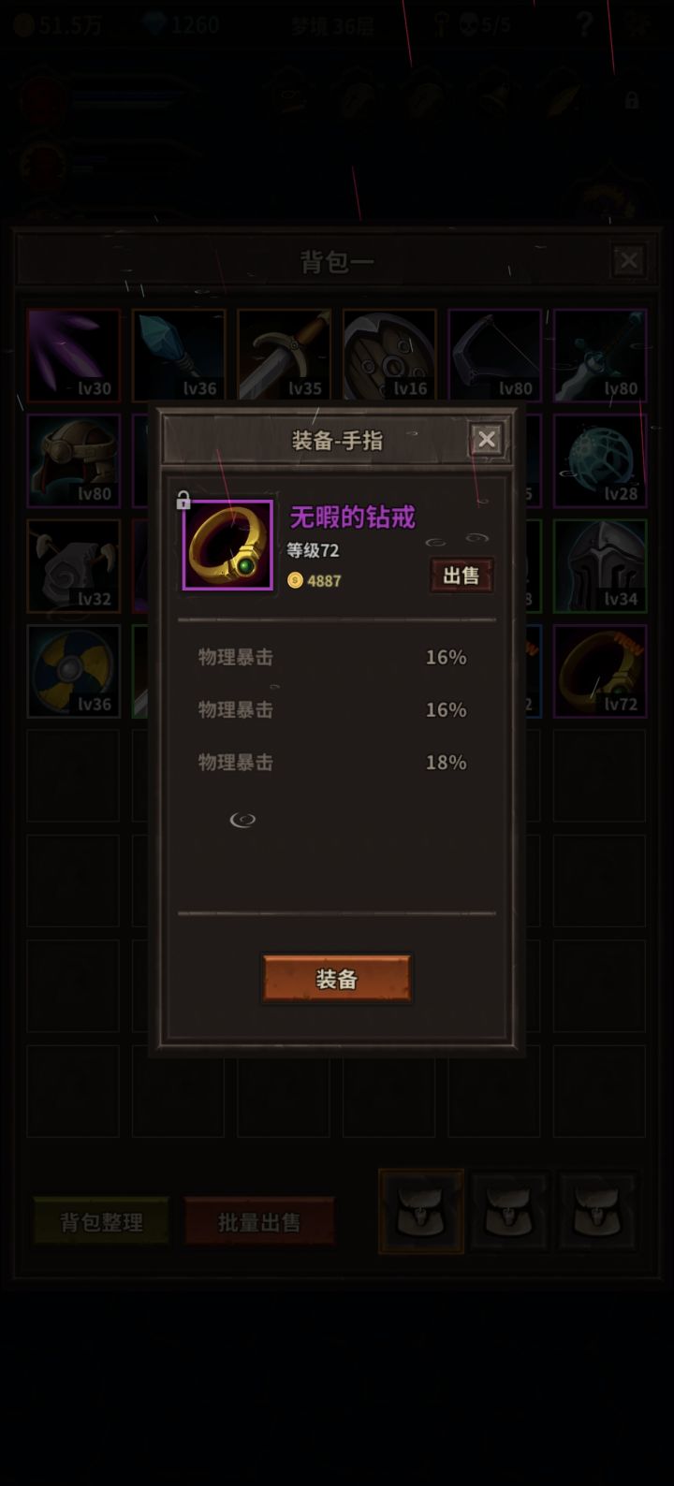Toggle the lock icon on the ring
This screenshot has height=1486, width=674.
[183, 501]
